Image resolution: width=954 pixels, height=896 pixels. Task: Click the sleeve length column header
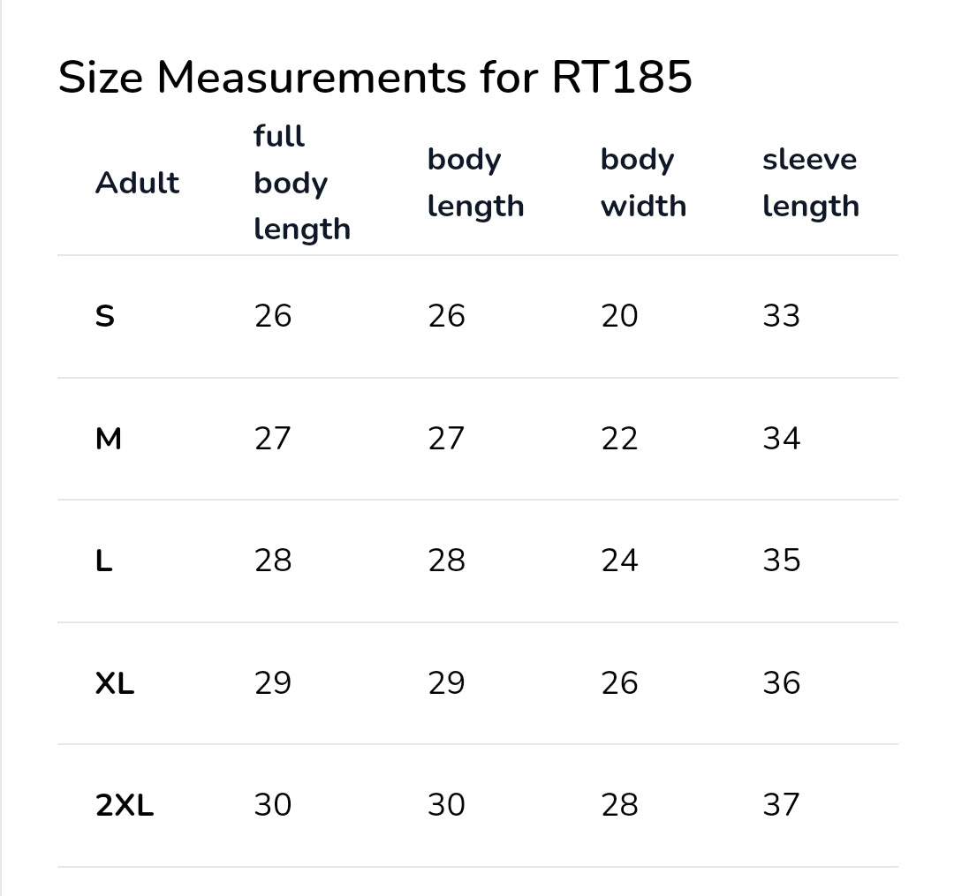[x=810, y=183]
